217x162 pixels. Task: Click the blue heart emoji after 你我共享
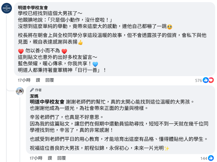(95, 64)
